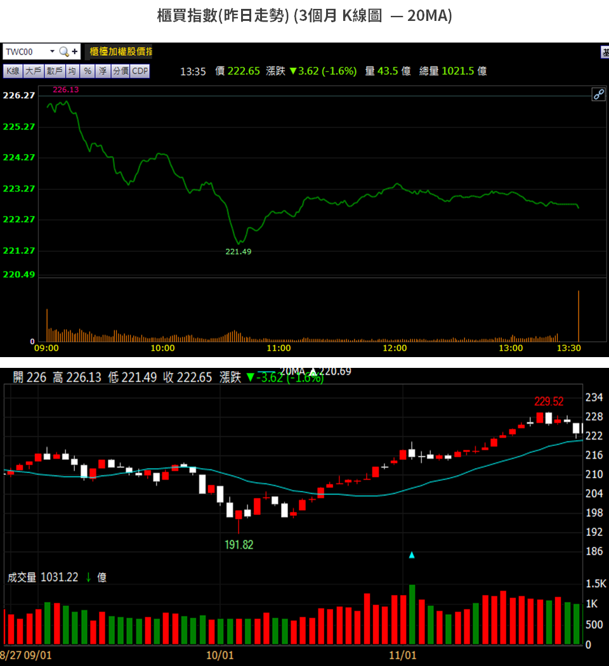Click the 191.82 low label on K-line chart
The image size is (609, 666).
click(x=239, y=545)
